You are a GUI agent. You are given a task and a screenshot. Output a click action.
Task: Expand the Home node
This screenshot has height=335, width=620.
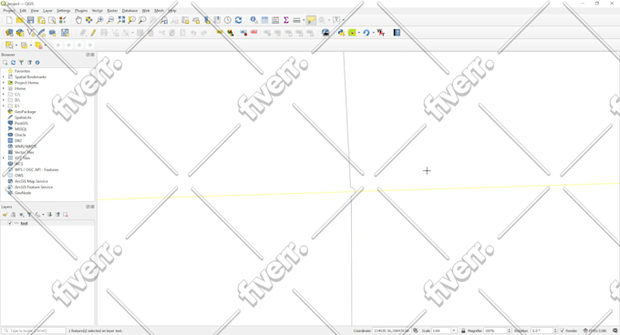click(x=4, y=88)
